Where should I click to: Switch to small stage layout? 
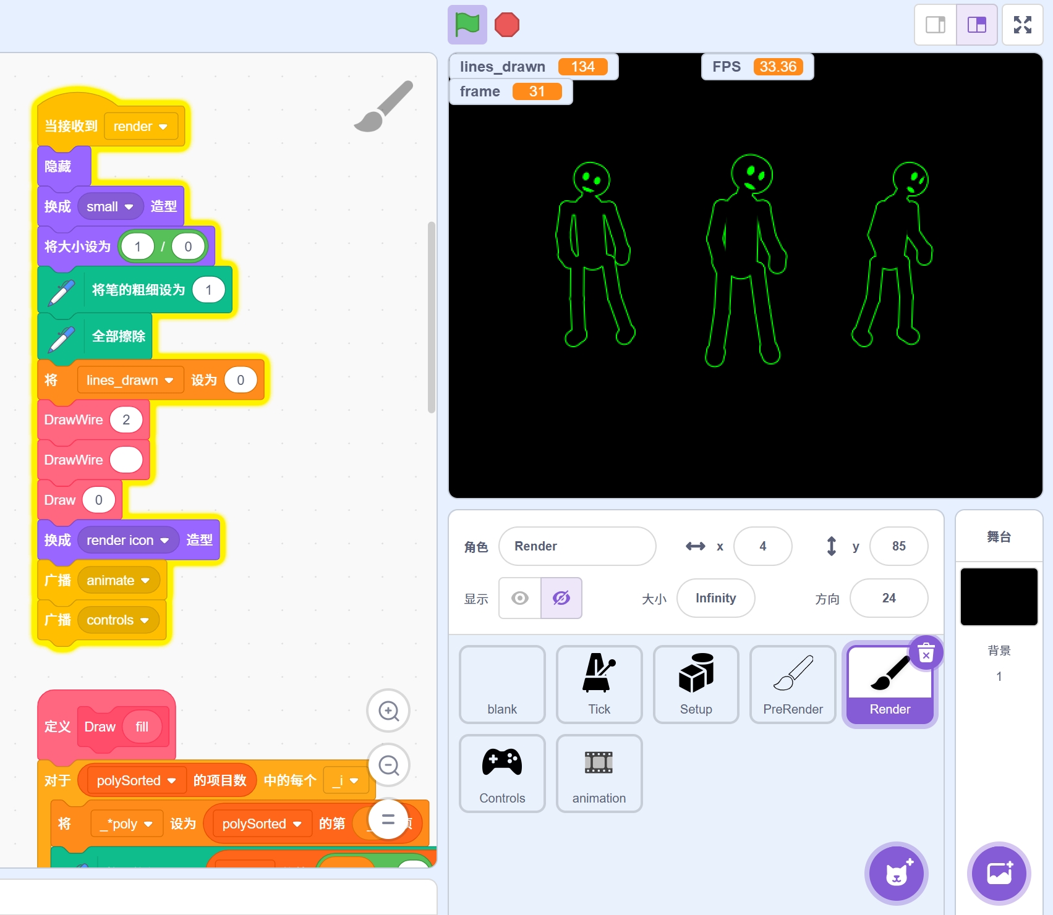tap(936, 25)
